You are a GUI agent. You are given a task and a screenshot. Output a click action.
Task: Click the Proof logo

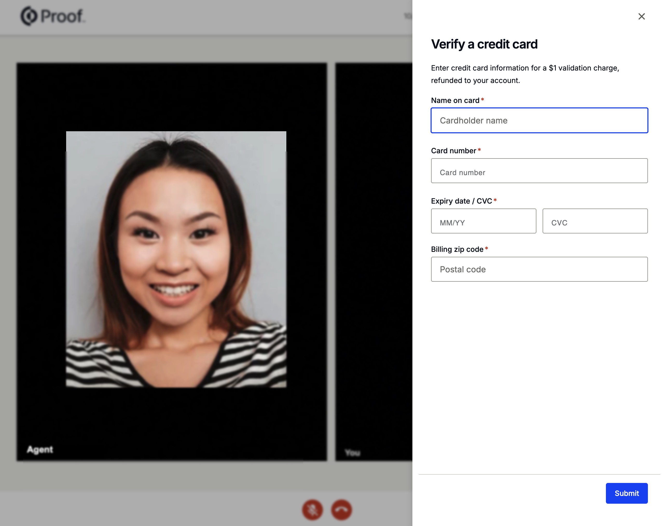pos(52,16)
